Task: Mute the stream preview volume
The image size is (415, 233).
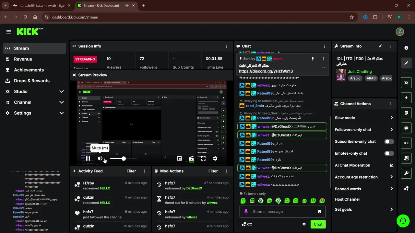Action: pos(100,159)
